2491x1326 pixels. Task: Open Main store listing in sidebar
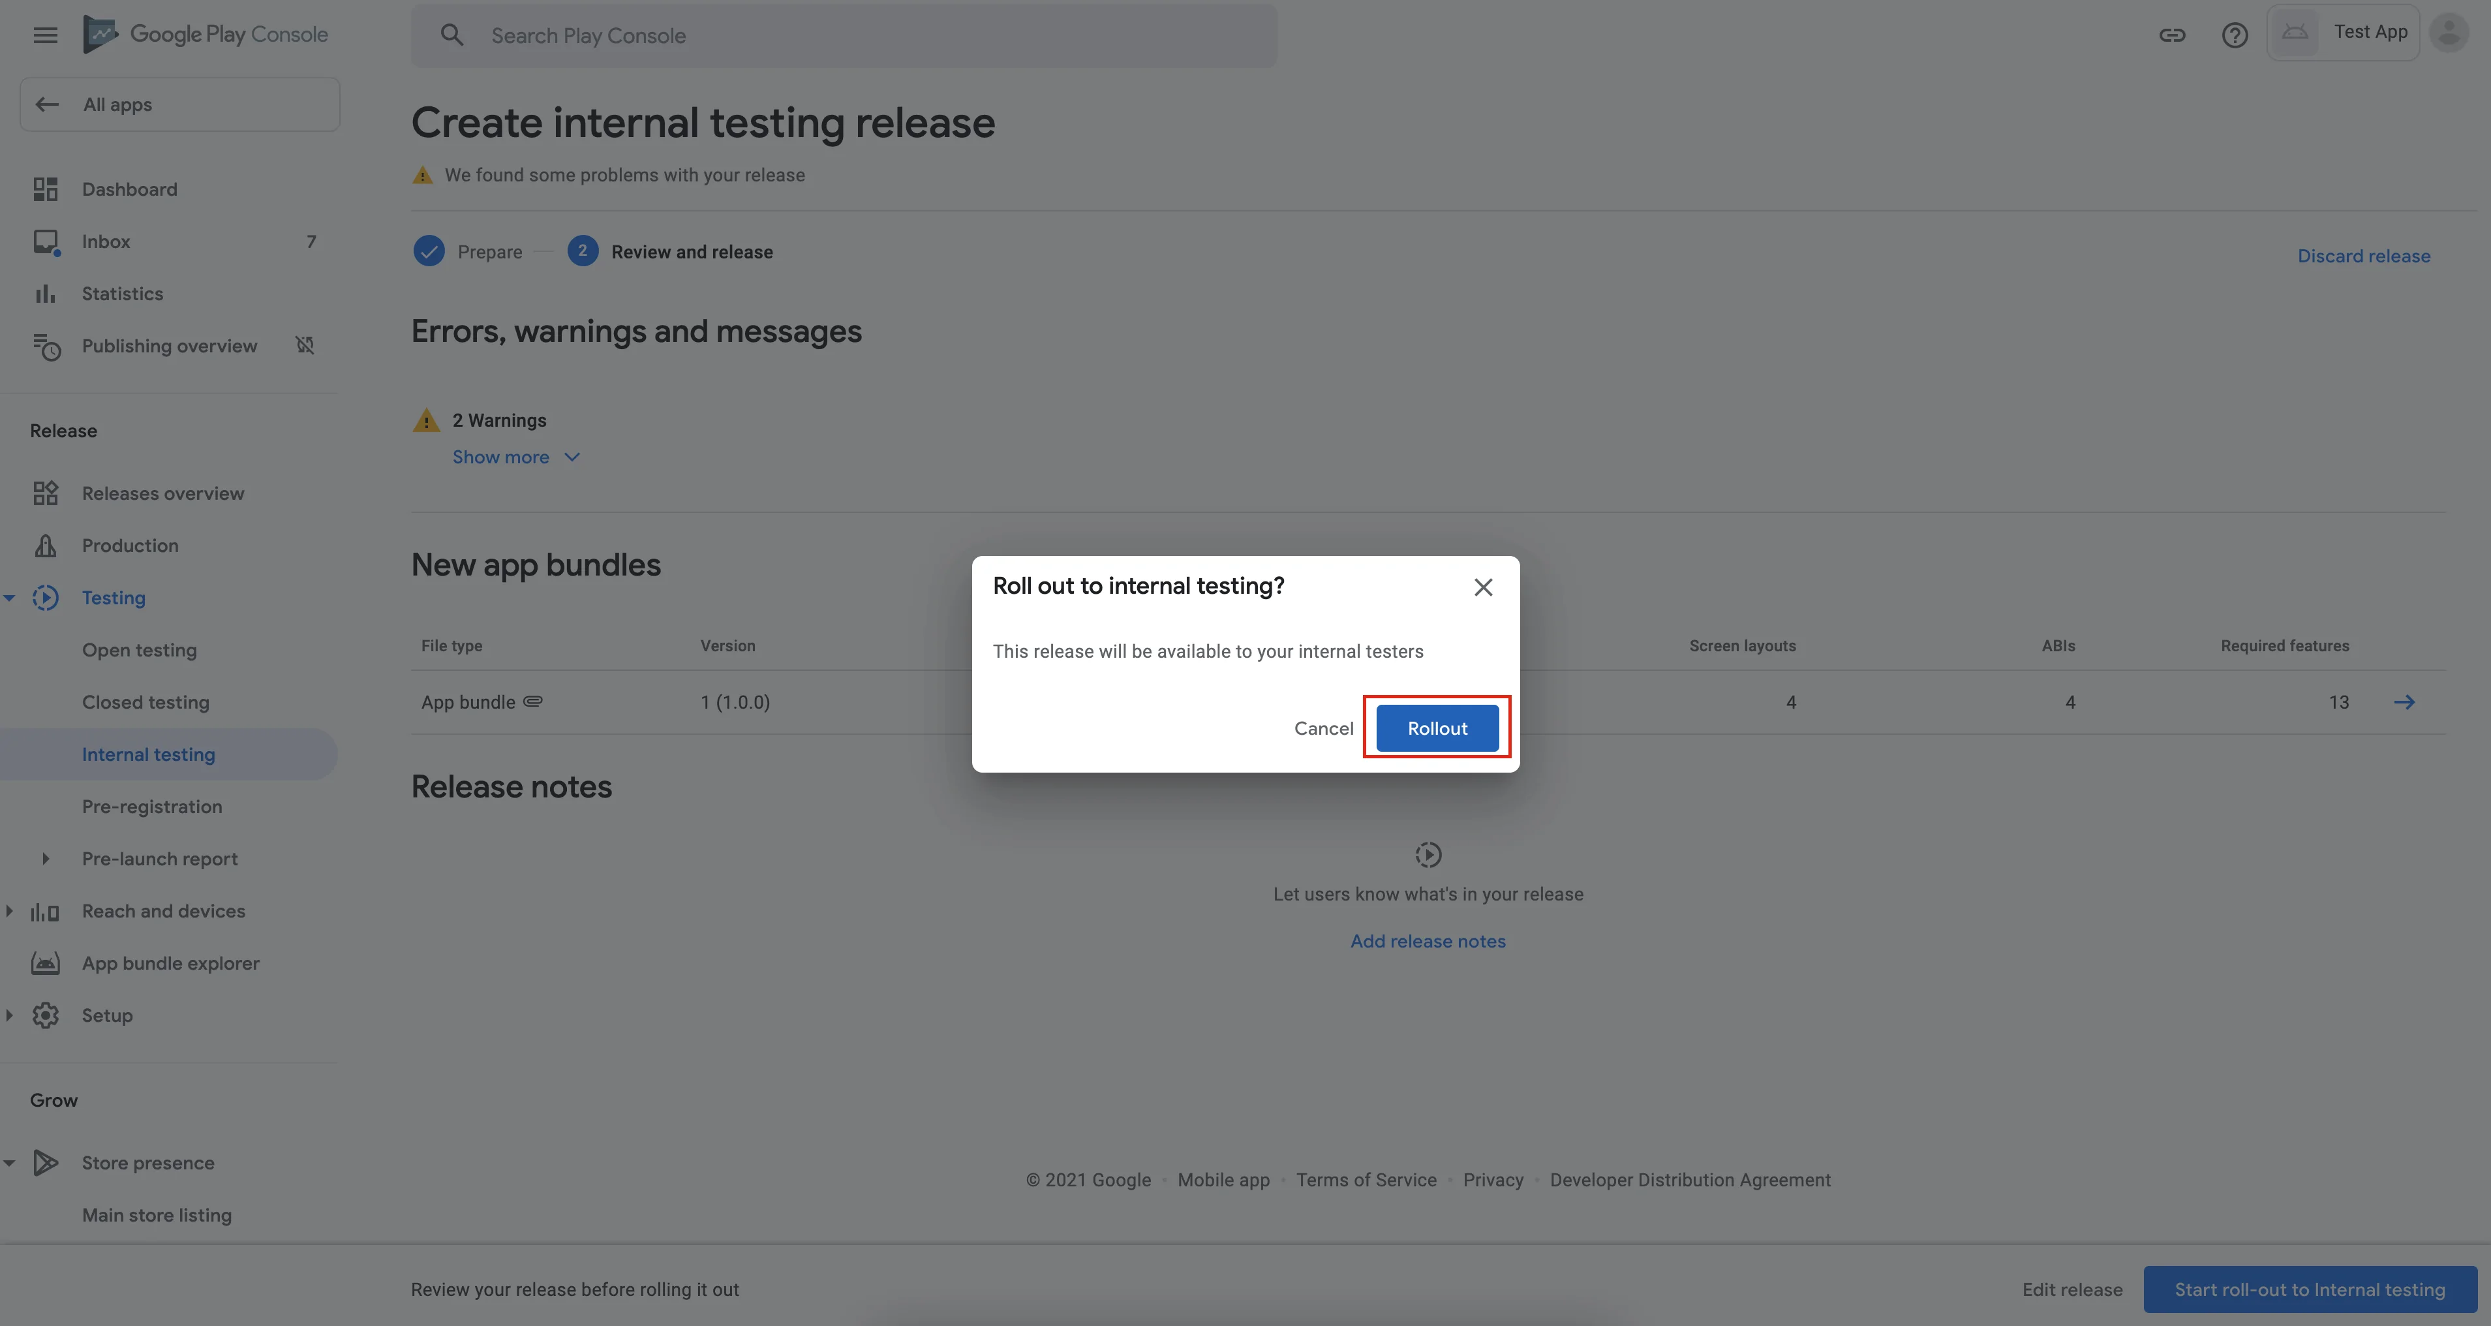157,1215
